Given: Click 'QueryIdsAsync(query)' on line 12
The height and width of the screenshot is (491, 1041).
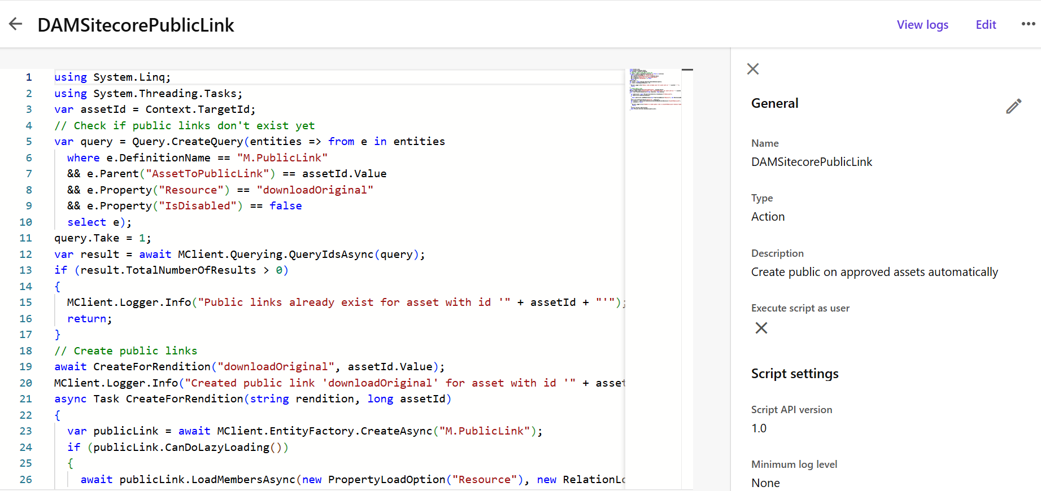Looking at the screenshot, I should 354,255.
